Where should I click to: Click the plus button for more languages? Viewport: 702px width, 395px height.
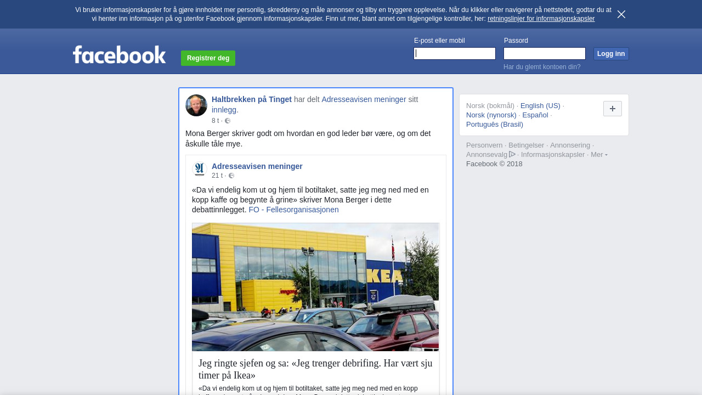613,109
